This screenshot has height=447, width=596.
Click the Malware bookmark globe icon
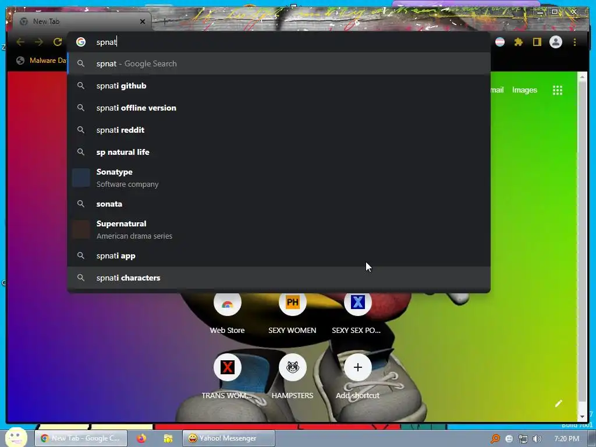click(20, 61)
